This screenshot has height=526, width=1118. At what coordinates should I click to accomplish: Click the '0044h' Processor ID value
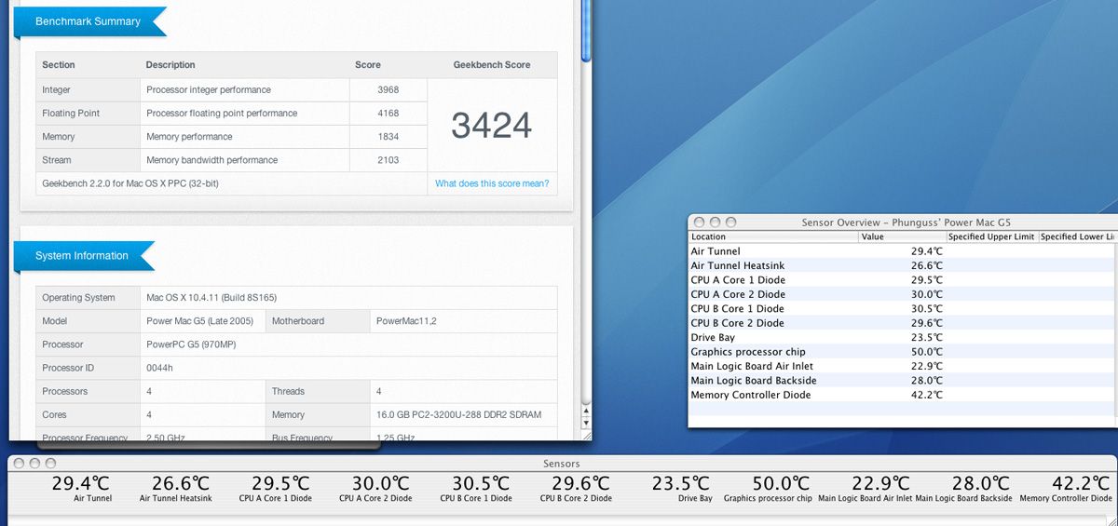159,368
